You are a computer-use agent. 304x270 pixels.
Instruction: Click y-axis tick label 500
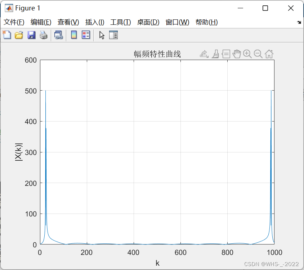pyautogui.click(x=31, y=91)
